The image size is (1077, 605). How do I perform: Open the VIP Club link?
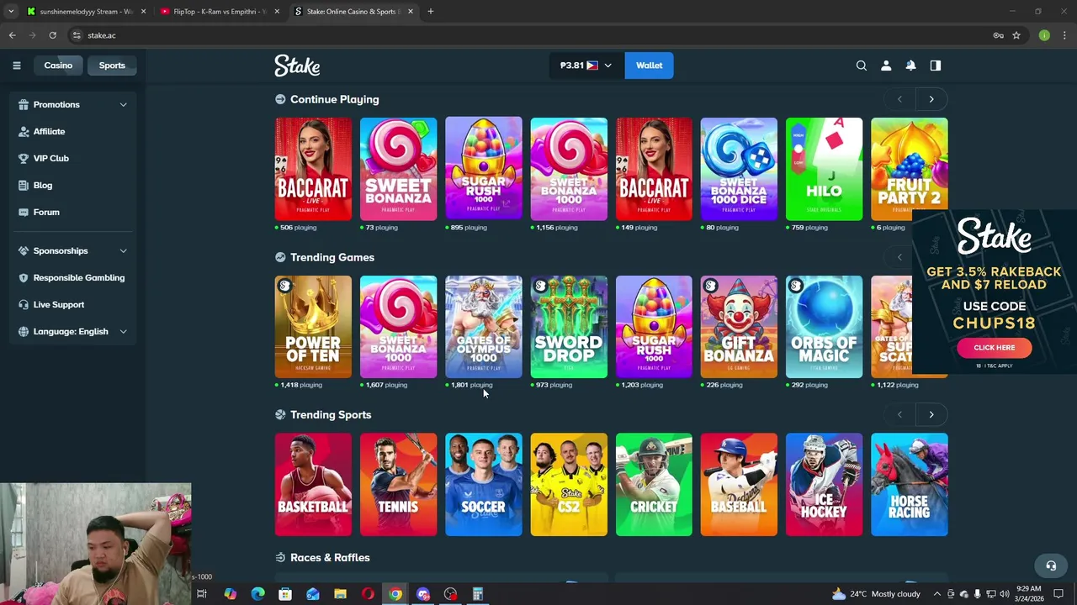[x=51, y=158]
